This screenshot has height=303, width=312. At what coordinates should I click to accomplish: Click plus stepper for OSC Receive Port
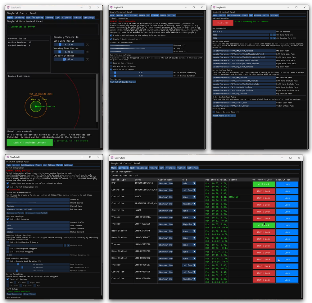[x=274, y=38]
